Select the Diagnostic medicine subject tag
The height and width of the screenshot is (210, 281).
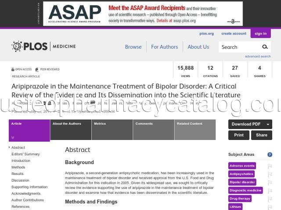coord(245,190)
